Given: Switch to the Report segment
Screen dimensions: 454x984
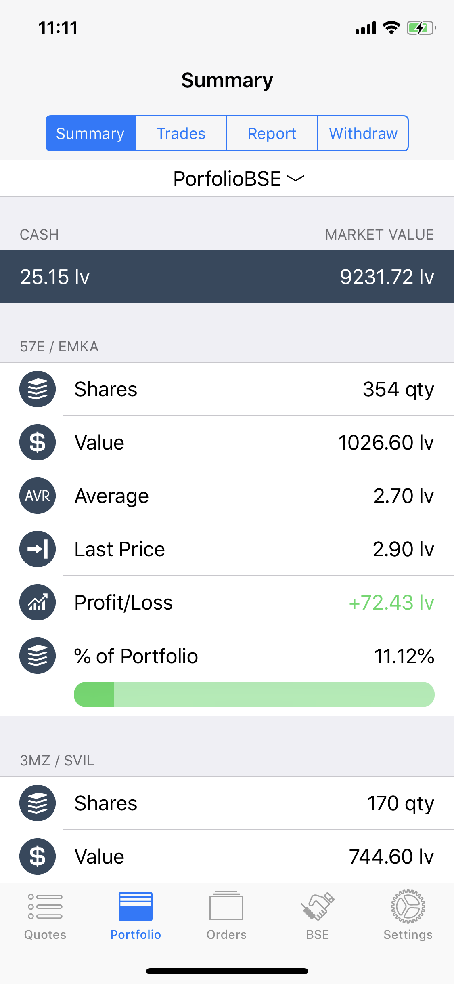Looking at the screenshot, I should pyautogui.click(x=272, y=134).
